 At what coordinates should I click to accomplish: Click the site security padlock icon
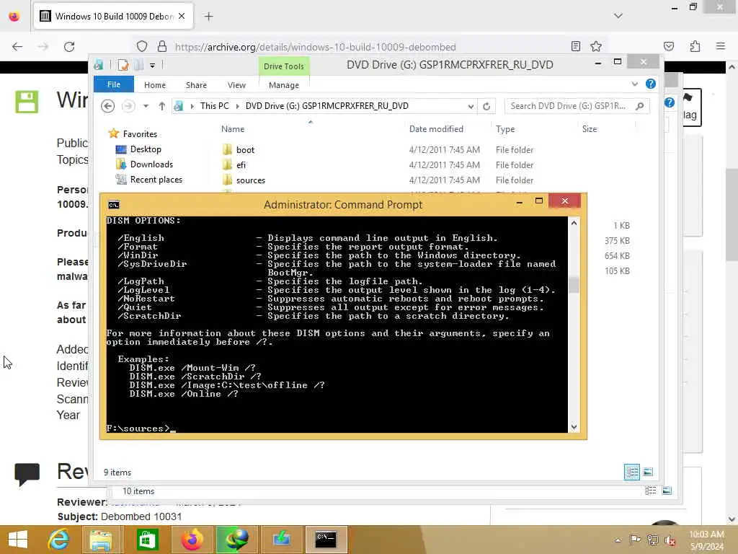pyautogui.click(x=162, y=46)
